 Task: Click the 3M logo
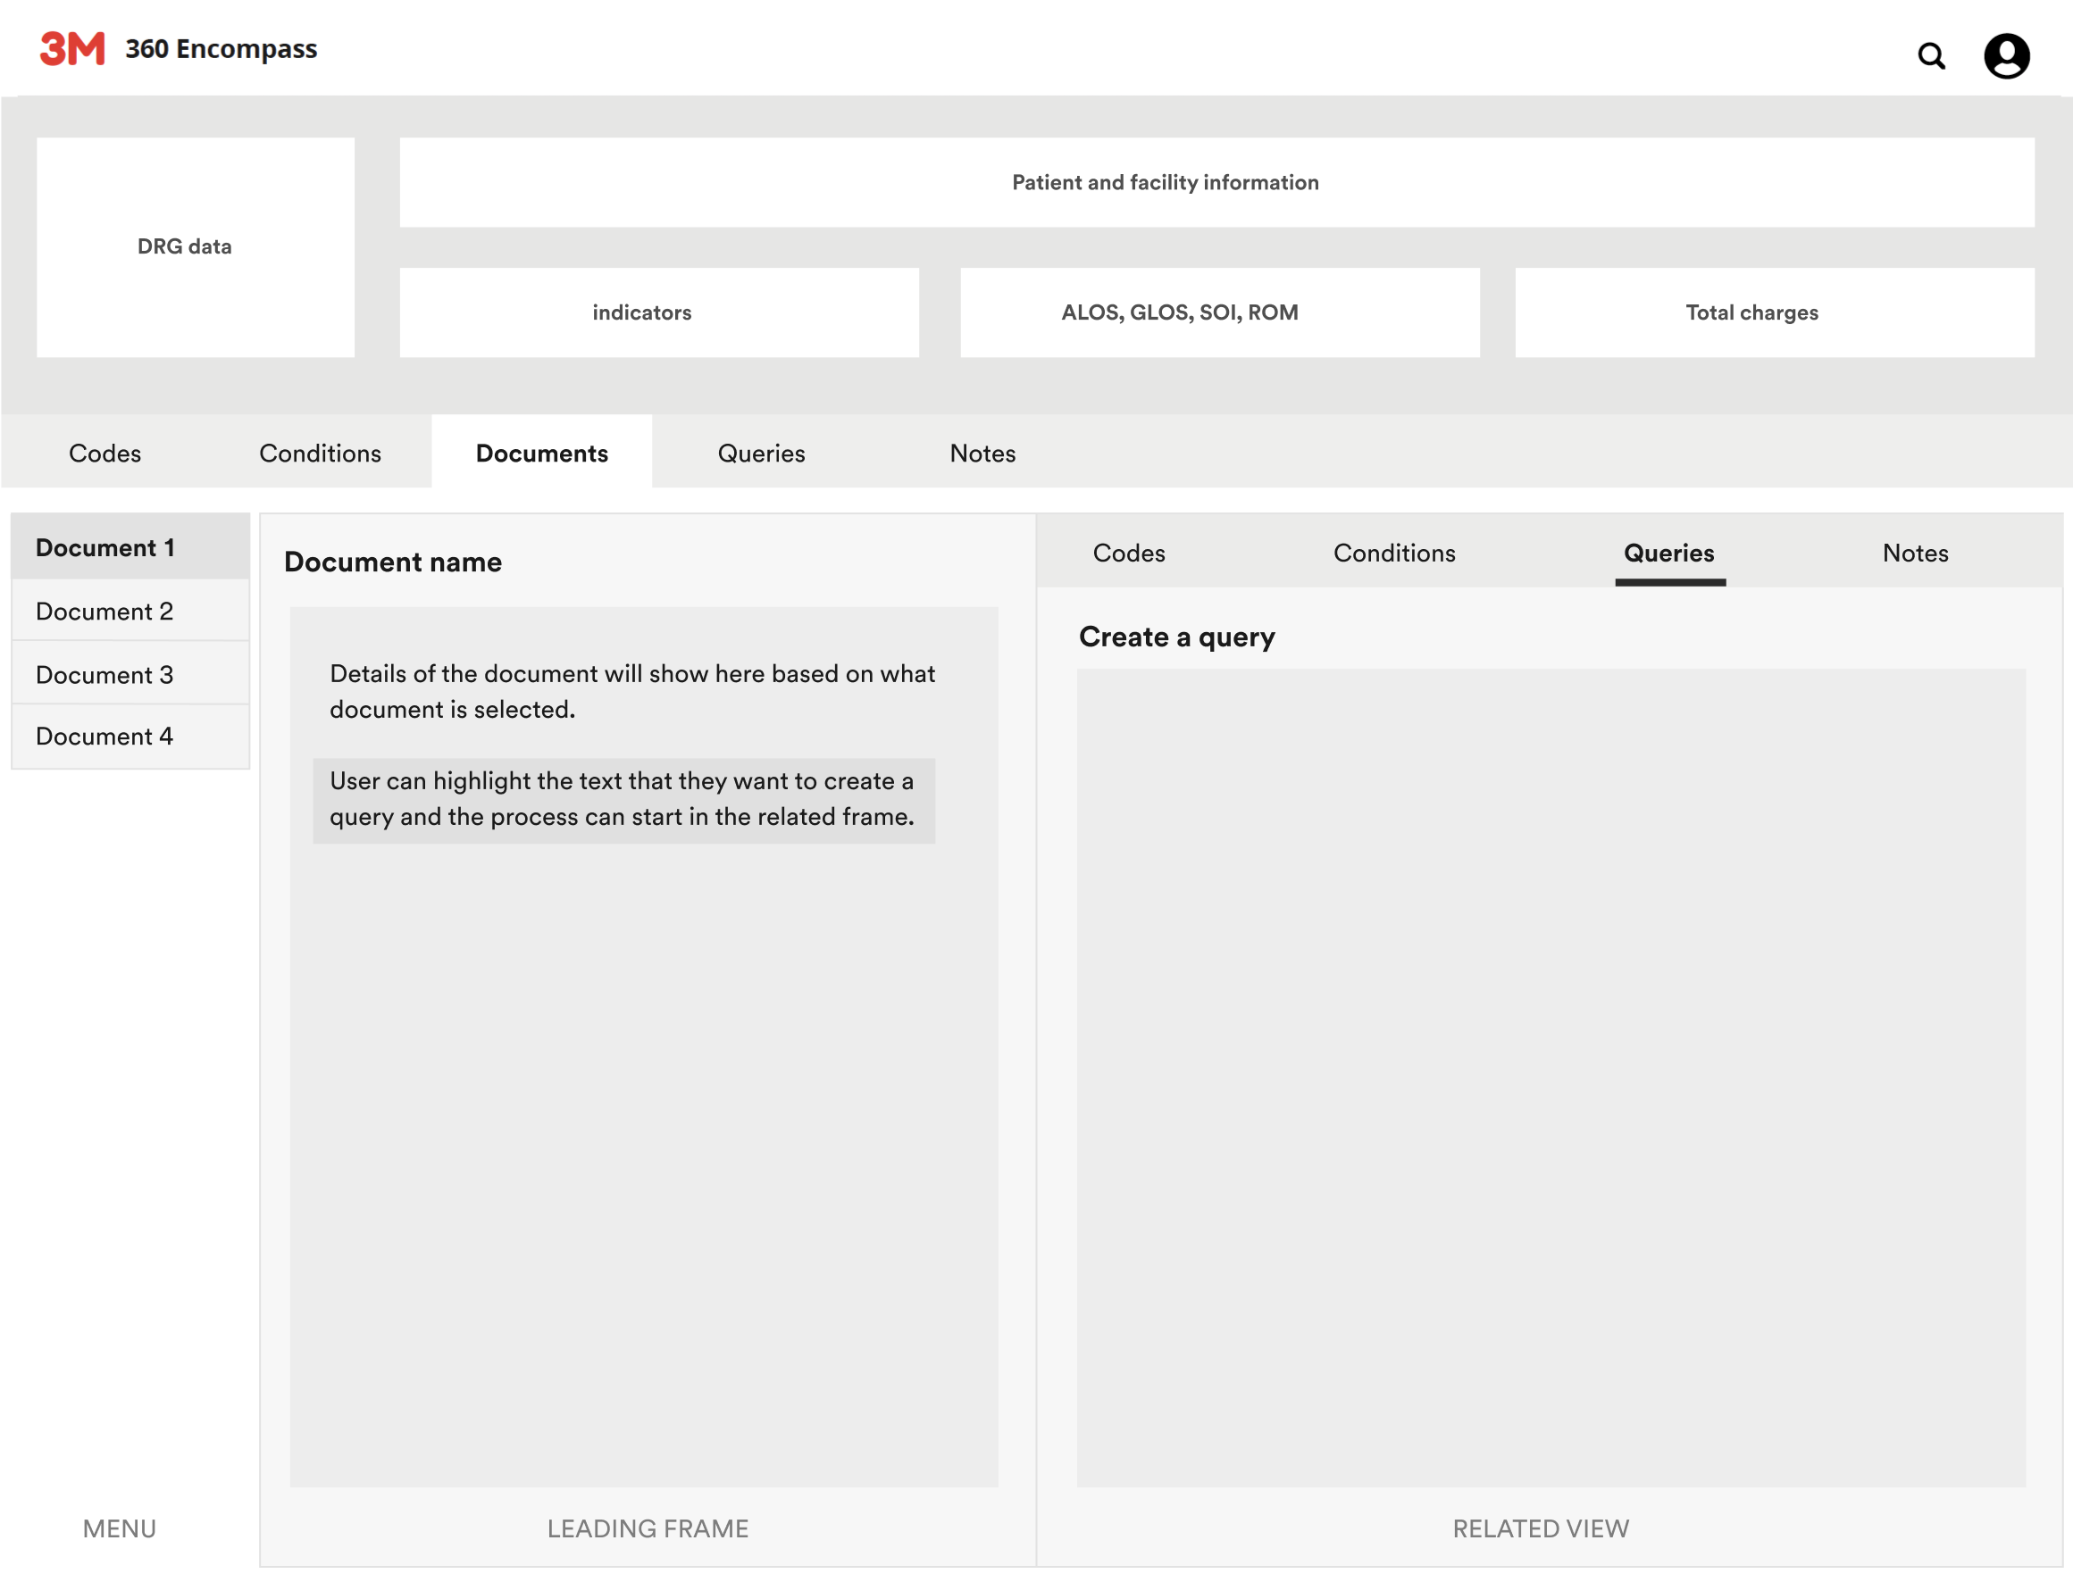point(72,49)
